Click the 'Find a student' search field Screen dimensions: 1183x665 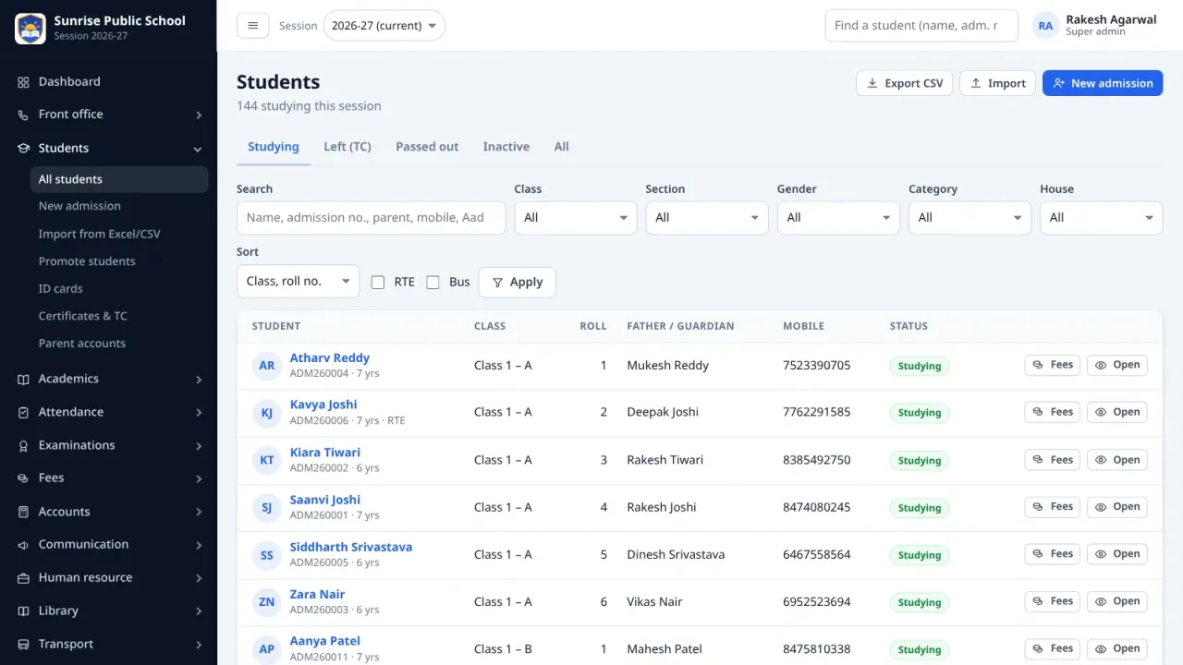(921, 26)
